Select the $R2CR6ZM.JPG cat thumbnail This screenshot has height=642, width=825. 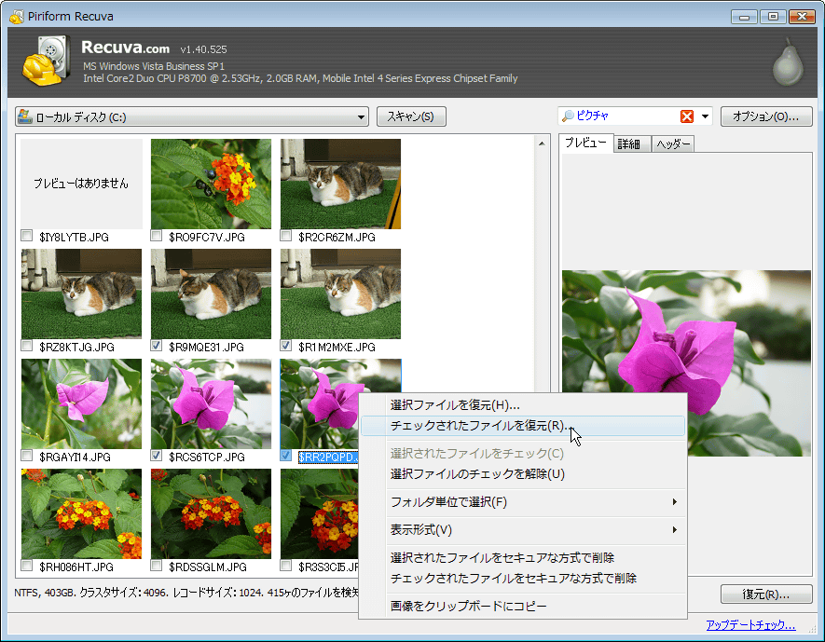(x=340, y=184)
